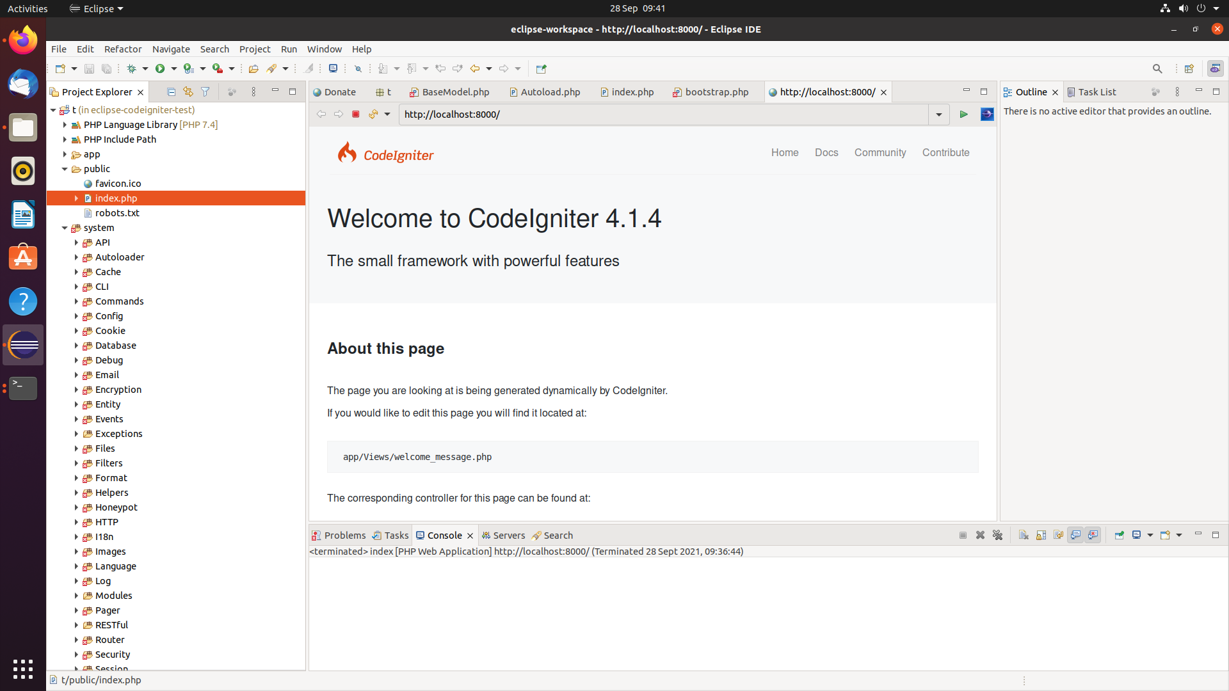Click the yellow Back navigation arrow
This screenshot has height=691, width=1229.
(x=474, y=68)
